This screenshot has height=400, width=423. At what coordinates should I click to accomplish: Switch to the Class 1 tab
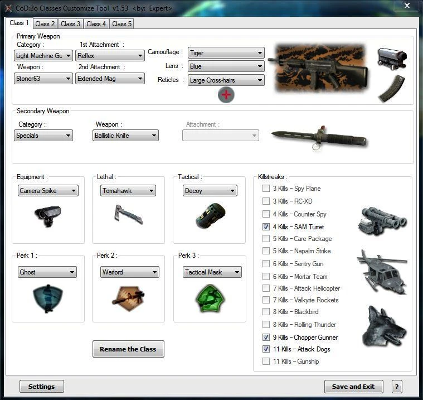pyautogui.click(x=19, y=23)
